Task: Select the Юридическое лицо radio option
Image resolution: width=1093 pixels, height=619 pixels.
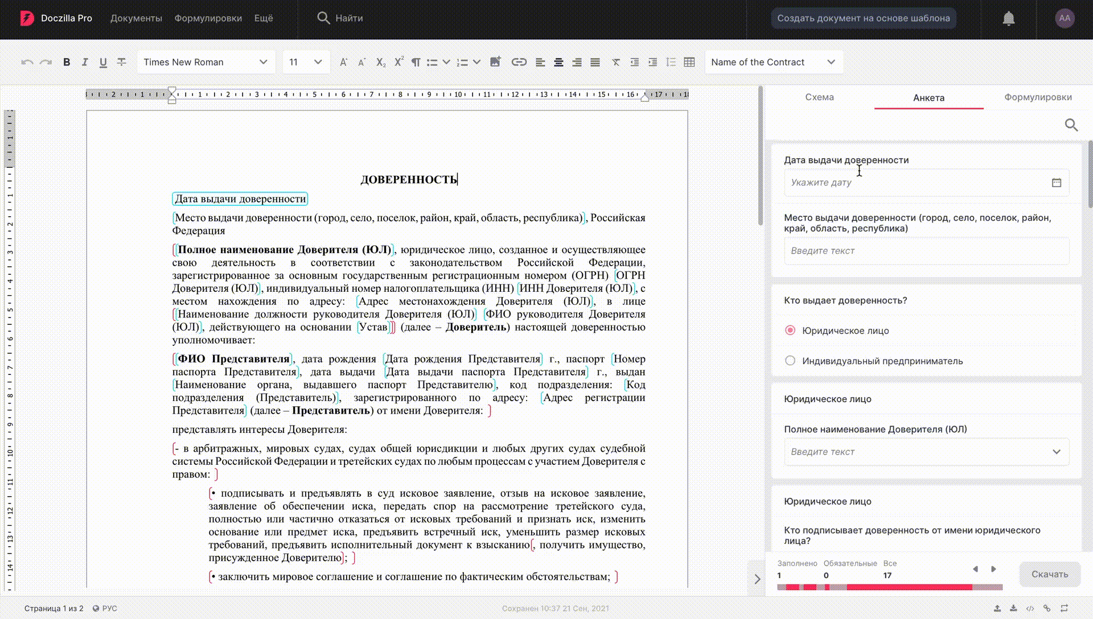Action: coord(790,330)
